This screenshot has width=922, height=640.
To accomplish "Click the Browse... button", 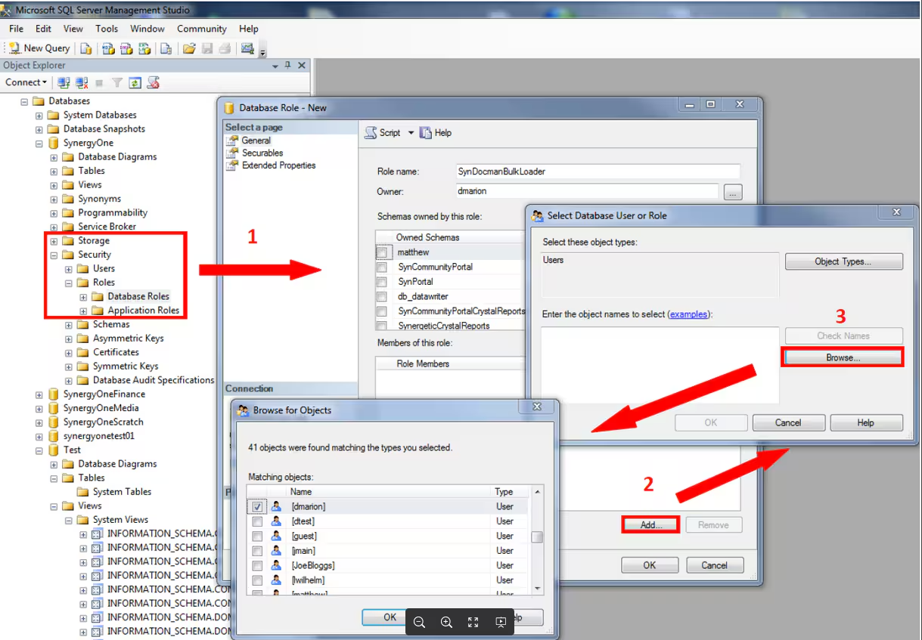I will [843, 357].
